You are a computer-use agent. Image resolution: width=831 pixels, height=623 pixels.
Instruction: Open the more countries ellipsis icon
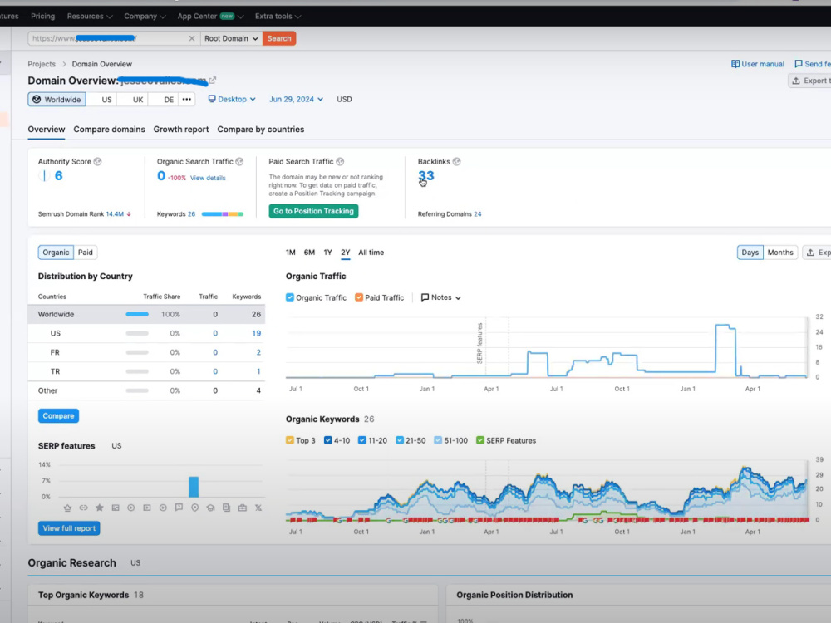pos(186,99)
